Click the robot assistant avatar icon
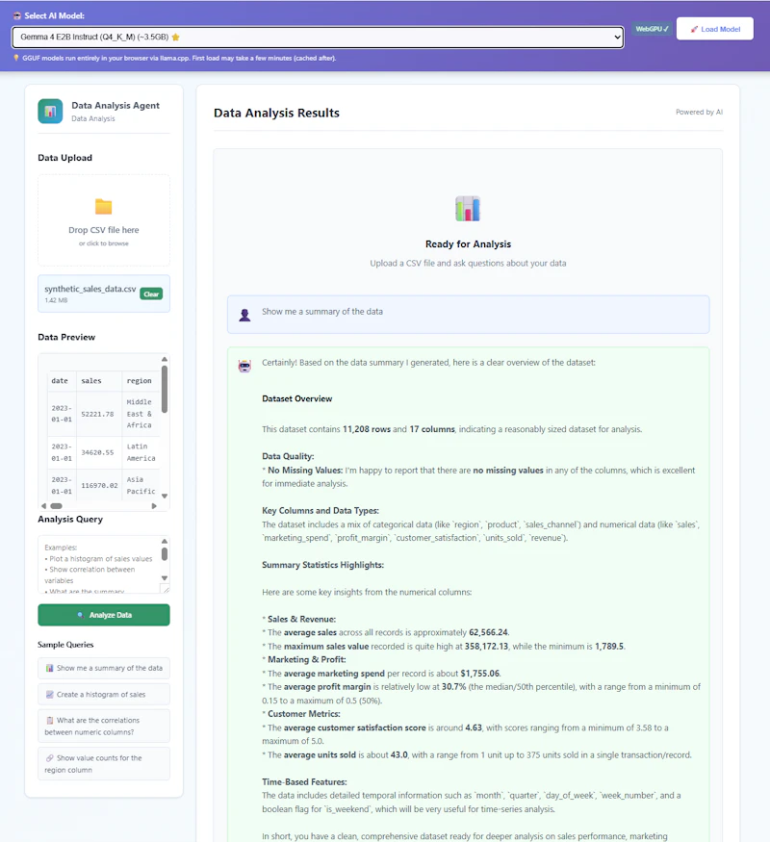 (244, 367)
